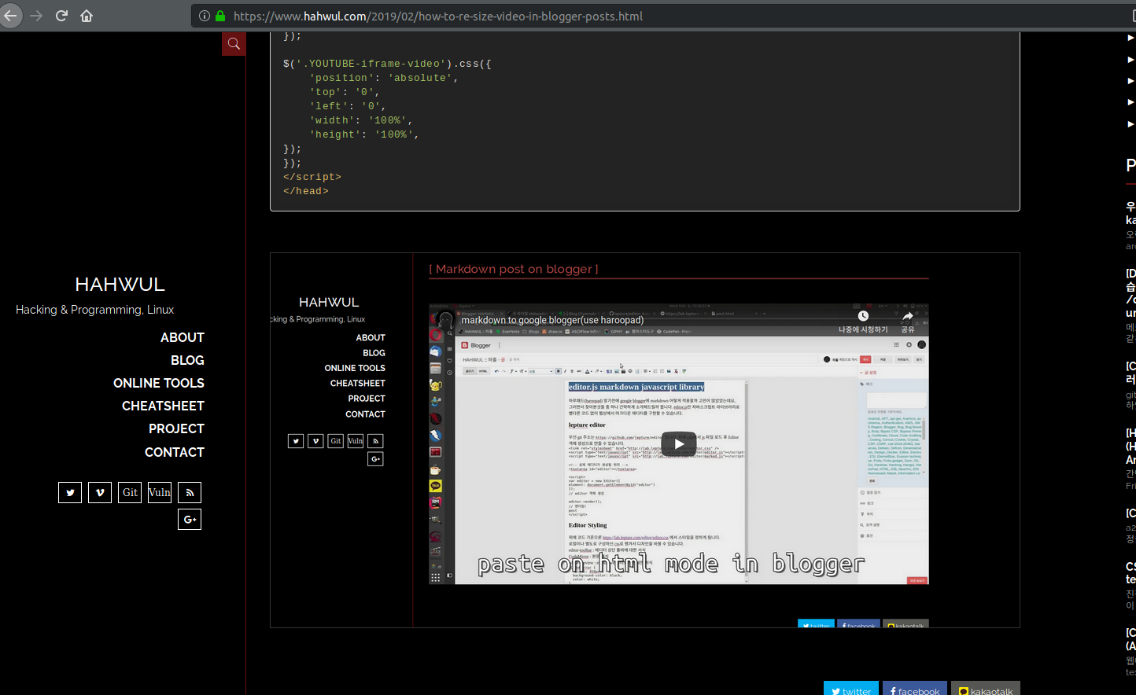Click the green secure connection padlock
This screenshot has width=1136, height=695.
click(x=220, y=16)
